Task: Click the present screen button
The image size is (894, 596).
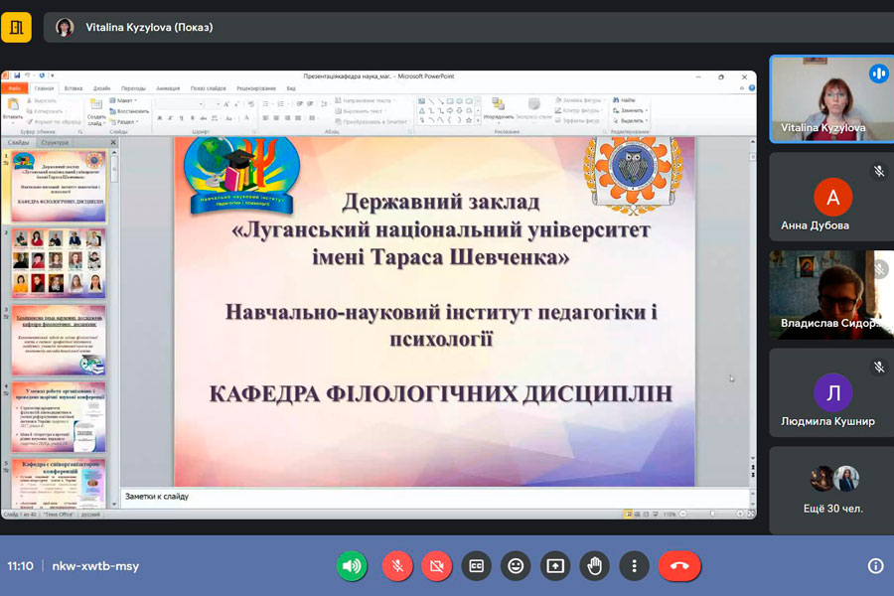Action: pos(554,565)
